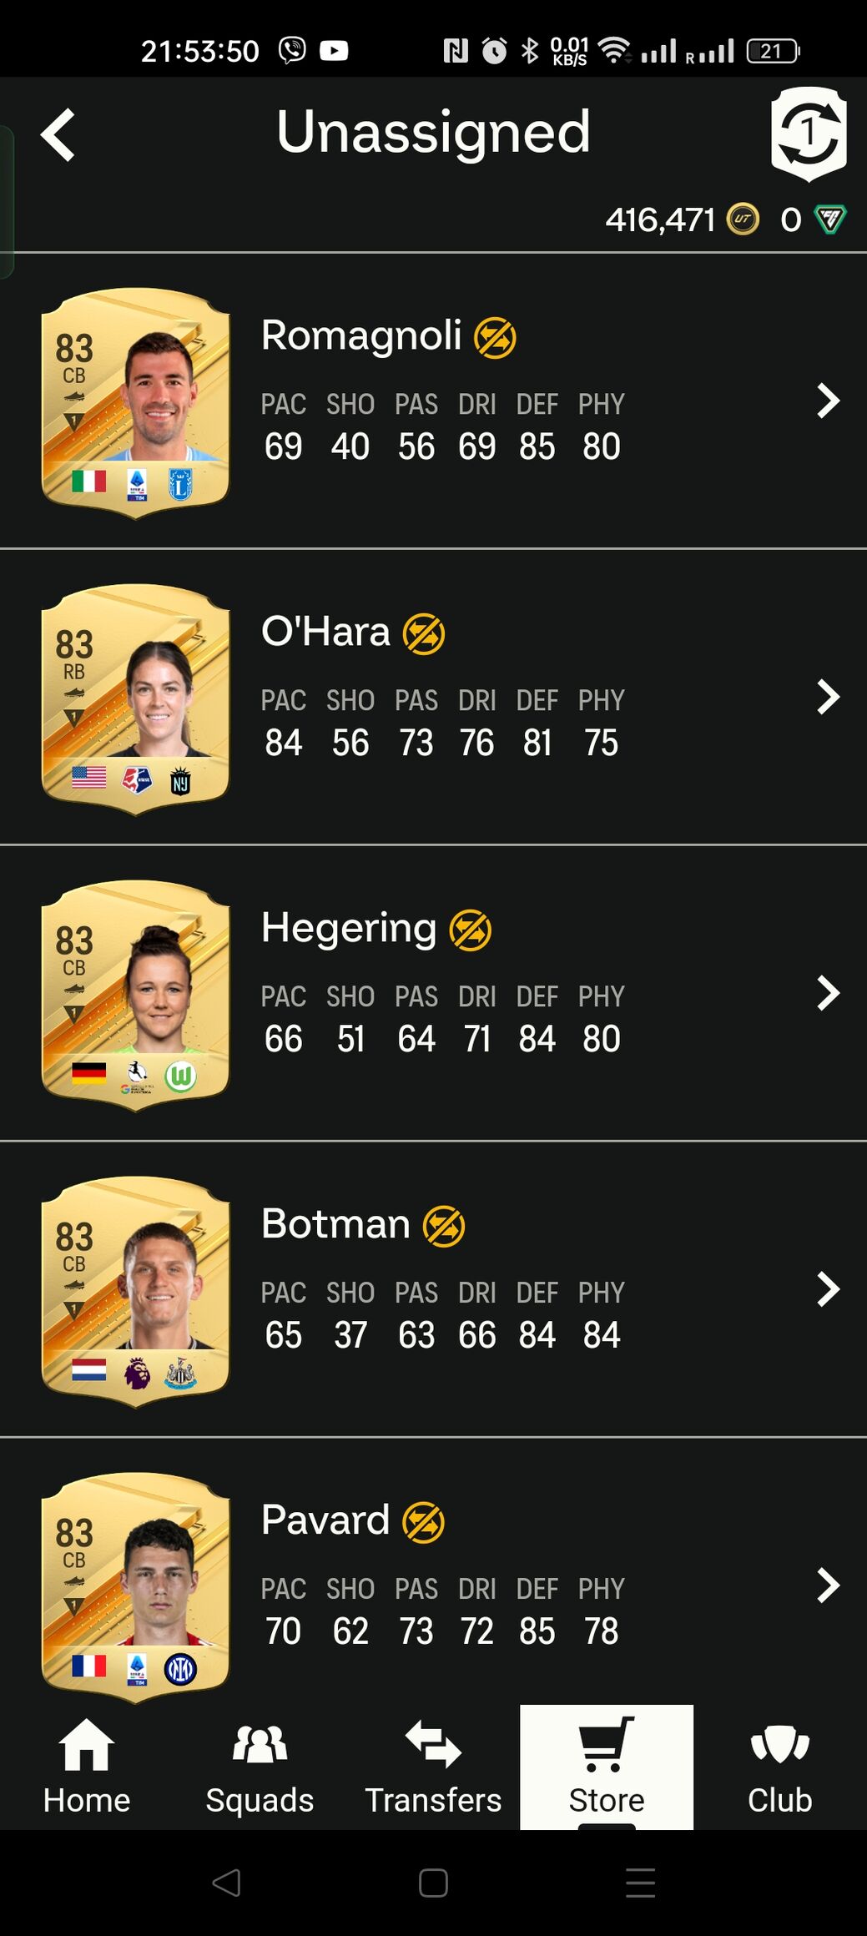The image size is (867, 1936).
Task: Select the Romagnoli gold card thumbnail
Action: (135, 402)
